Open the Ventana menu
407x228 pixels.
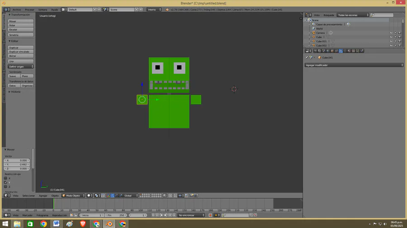(43, 9)
